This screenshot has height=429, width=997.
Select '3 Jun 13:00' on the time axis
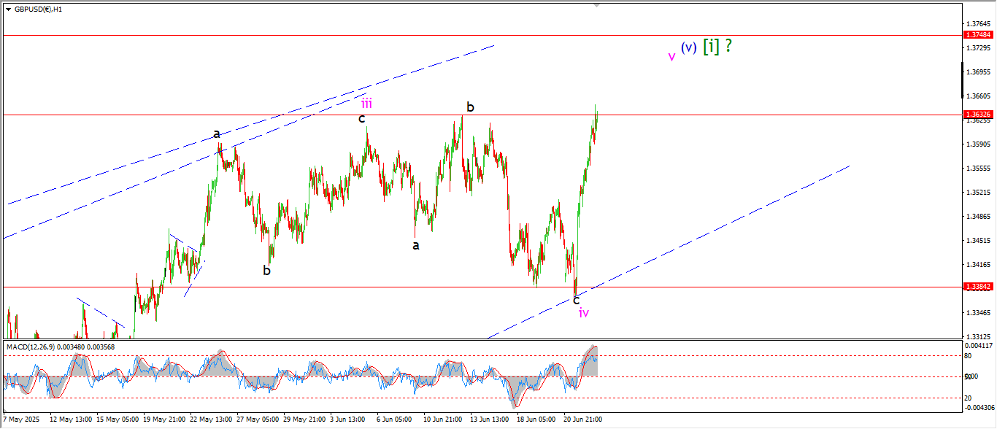click(347, 420)
